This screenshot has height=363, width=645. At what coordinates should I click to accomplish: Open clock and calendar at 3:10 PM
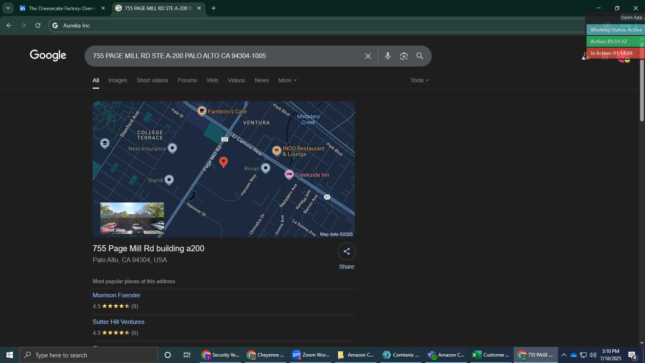(x=611, y=355)
